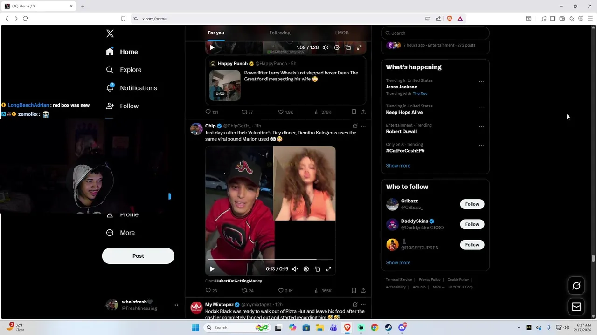
Task: Enter fullscreen on top video
Action: coord(359,47)
